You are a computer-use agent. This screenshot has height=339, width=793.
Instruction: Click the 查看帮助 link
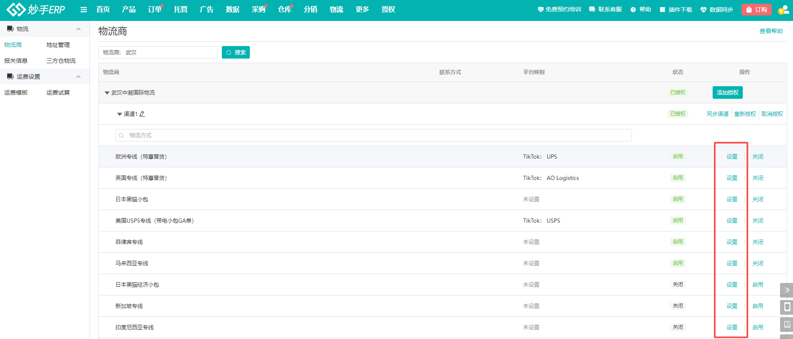[771, 31]
